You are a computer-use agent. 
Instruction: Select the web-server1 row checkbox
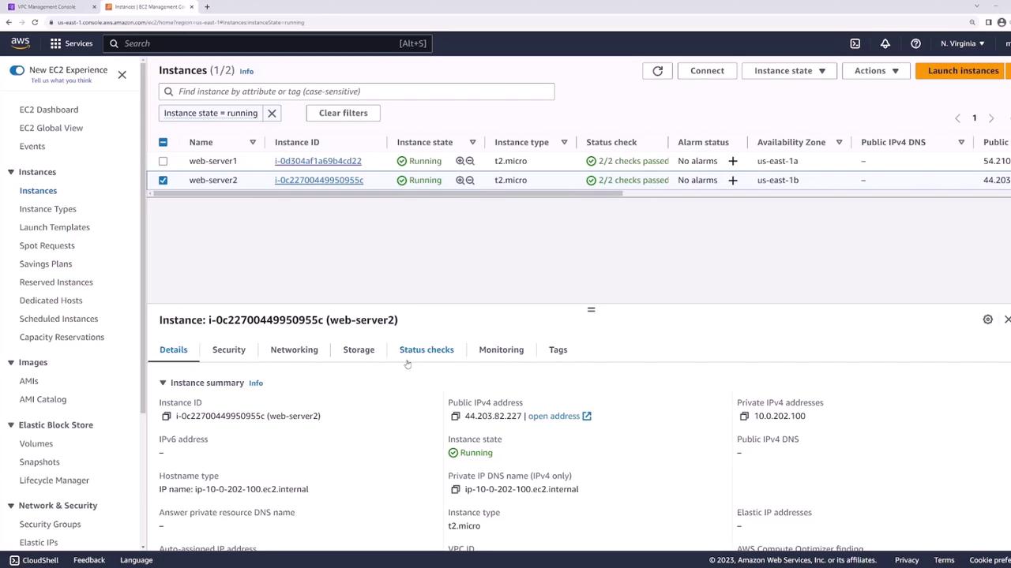[x=163, y=161]
